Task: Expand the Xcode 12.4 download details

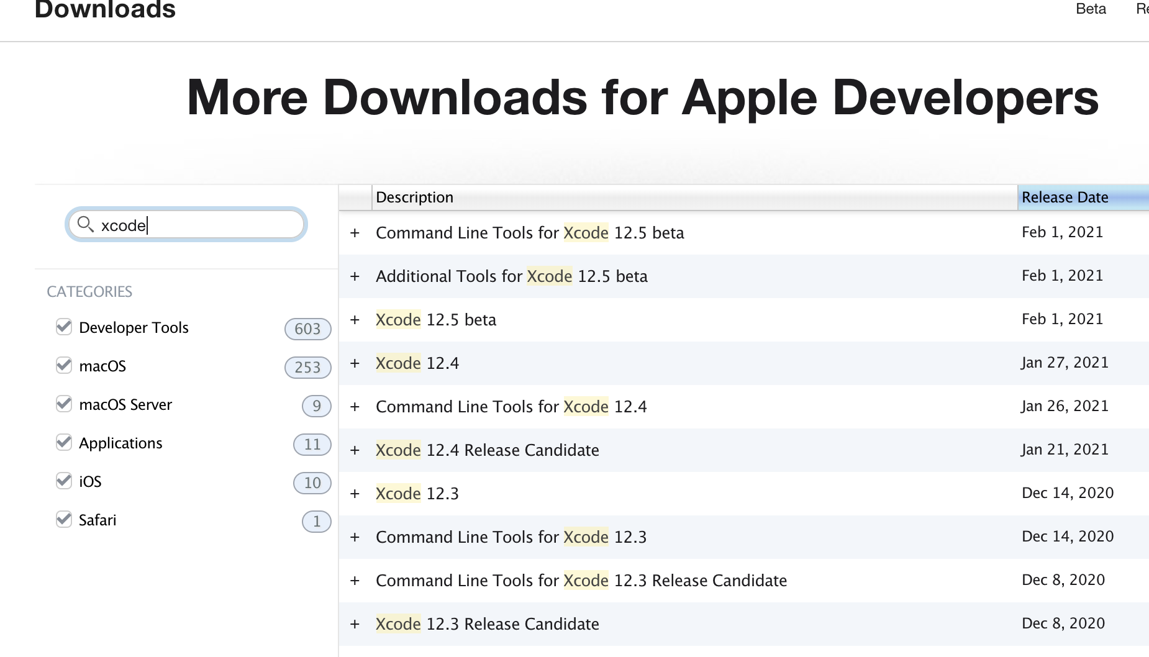Action: click(355, 363)
